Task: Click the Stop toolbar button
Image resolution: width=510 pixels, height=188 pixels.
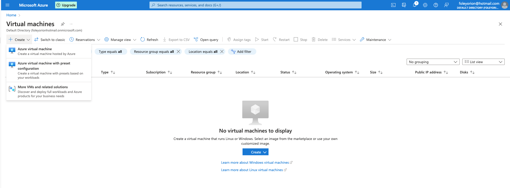Action: (300, 40)
